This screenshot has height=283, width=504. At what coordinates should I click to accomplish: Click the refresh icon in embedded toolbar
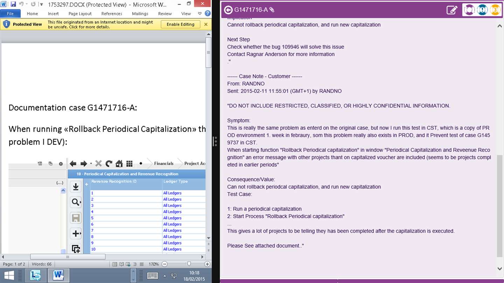click(x=109, y=164)
